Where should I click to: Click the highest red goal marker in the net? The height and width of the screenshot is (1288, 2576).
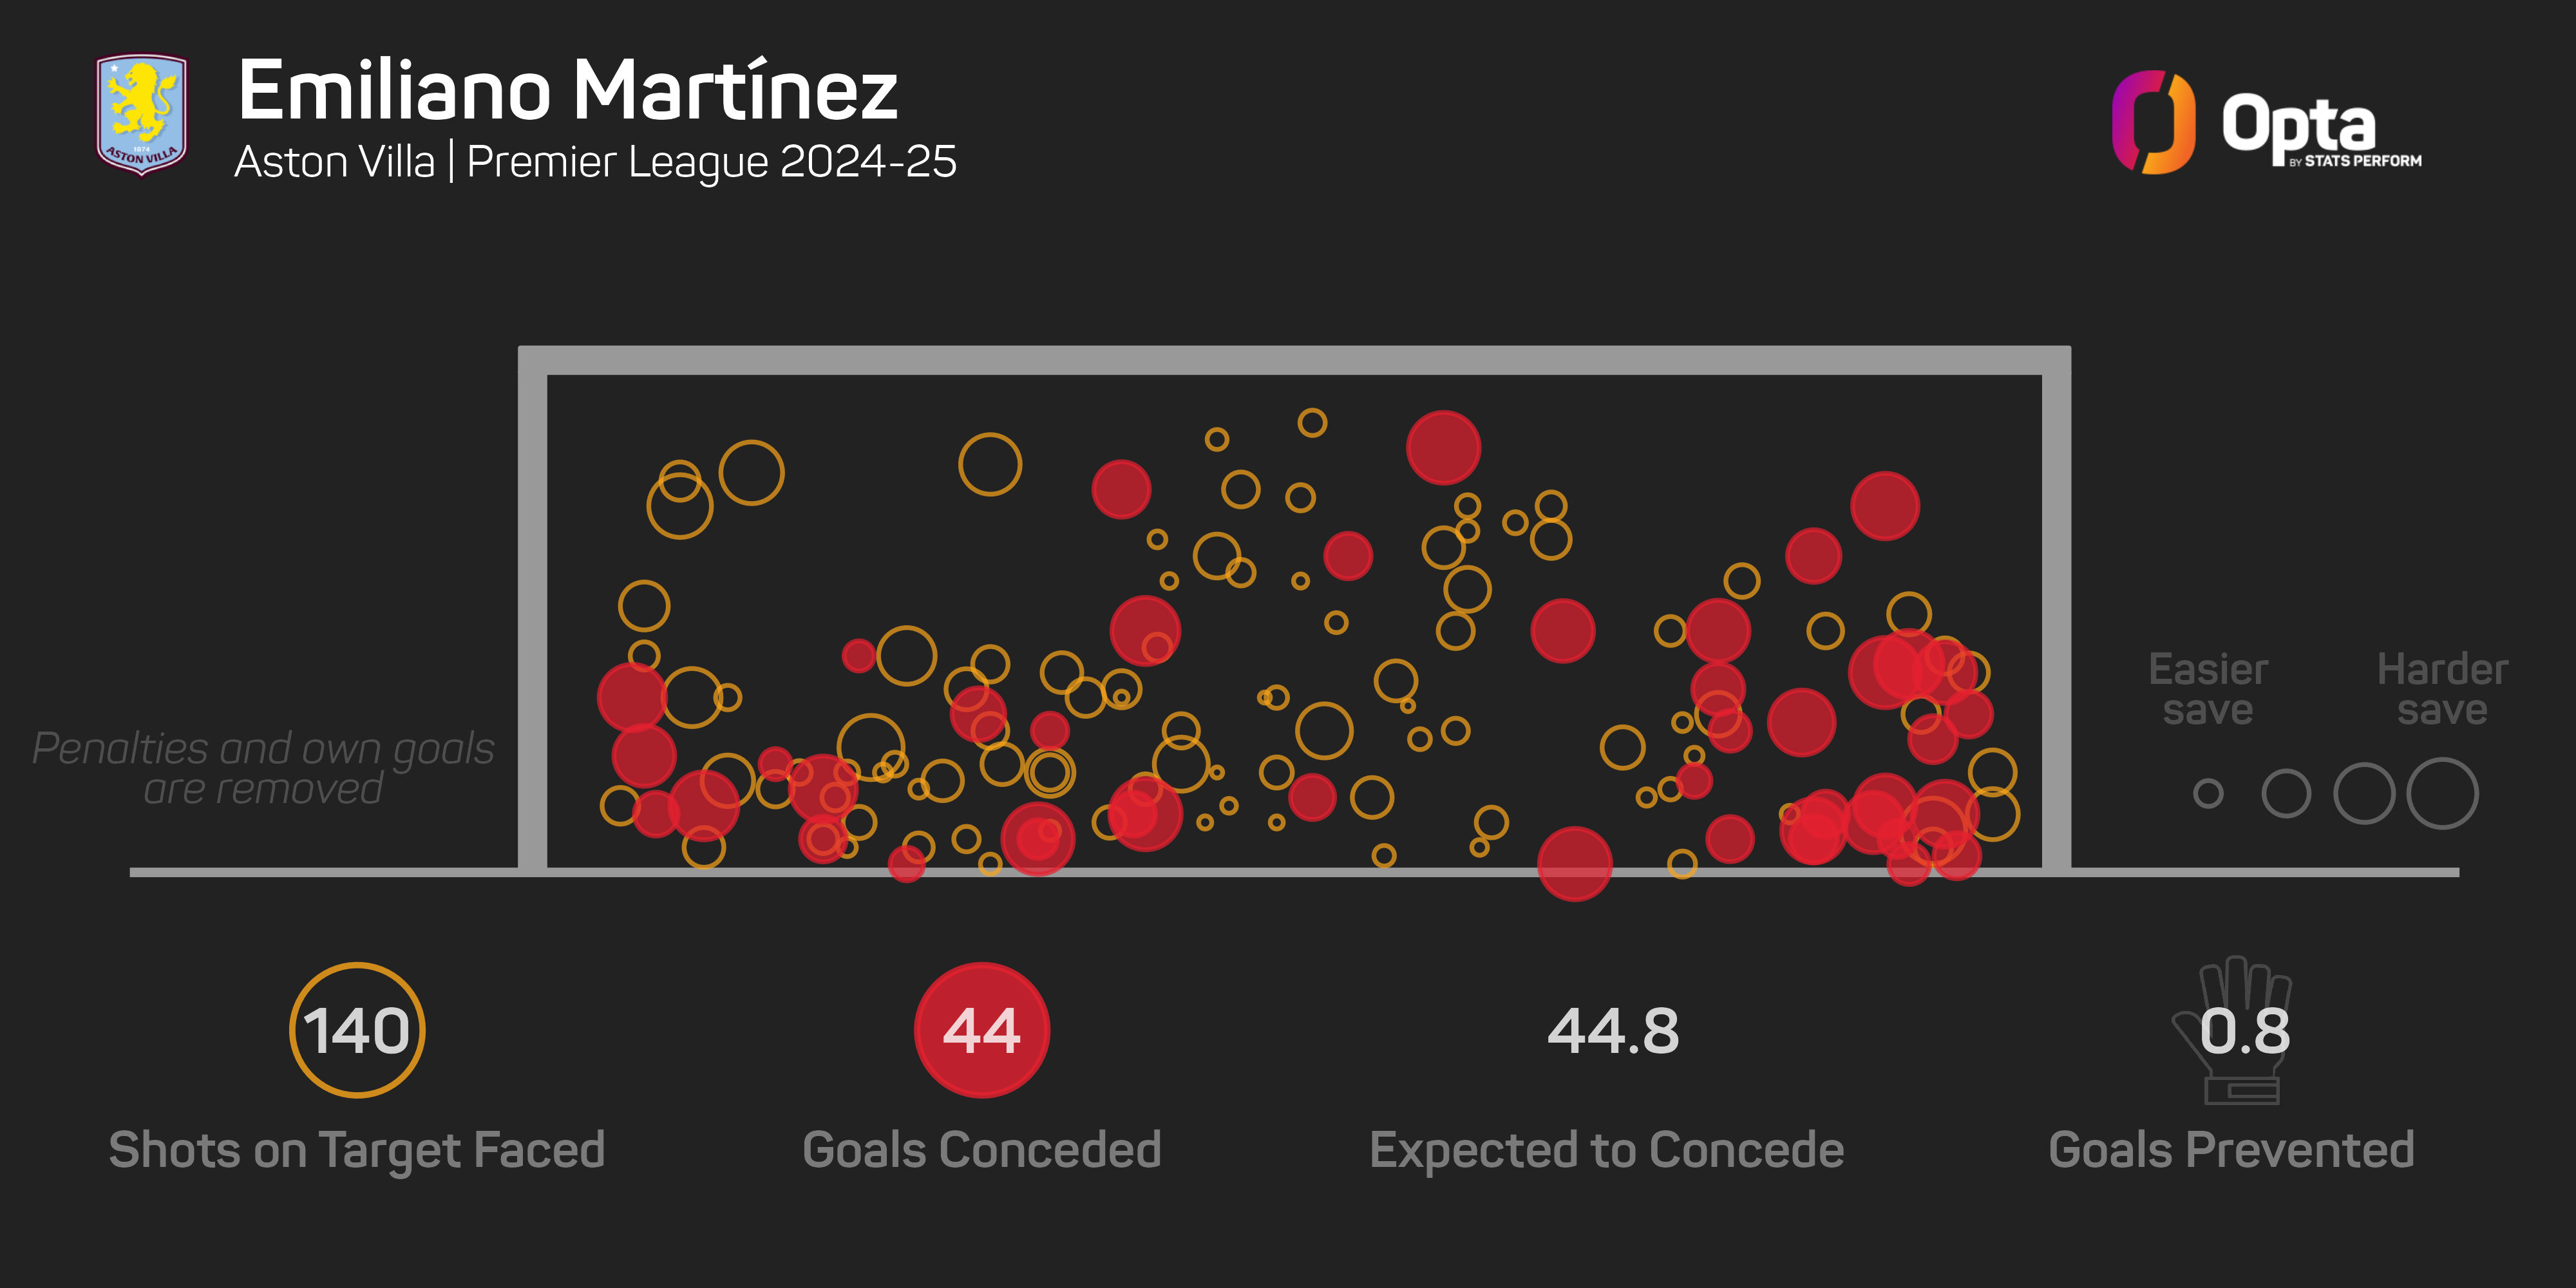point(1443,447)
